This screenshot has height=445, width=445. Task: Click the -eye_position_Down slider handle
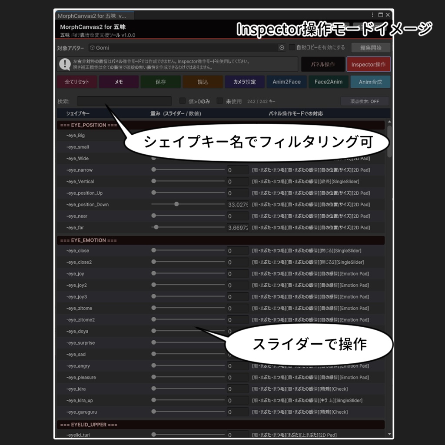tap(176, 204)
